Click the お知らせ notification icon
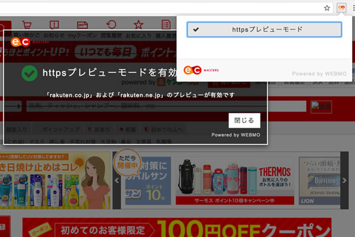Image resolution: width=355 pixels, height=237 pixels. (54, 25)
